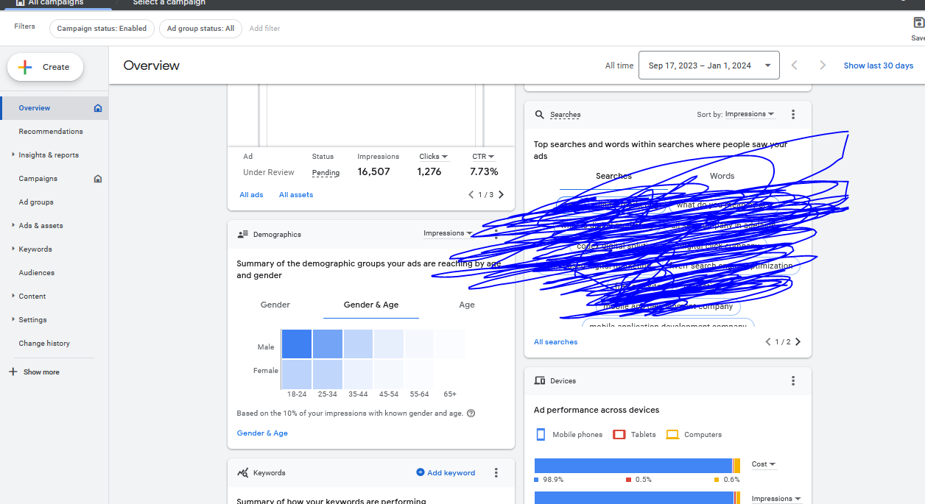Go to the next date range arrow

[823, 65]
